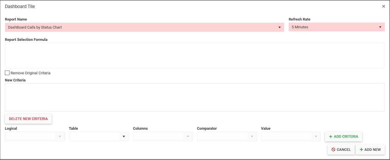Open the Table dropdown
This screenshot has width=390, height=160.
coord(124,137)
